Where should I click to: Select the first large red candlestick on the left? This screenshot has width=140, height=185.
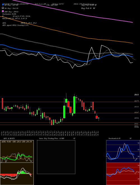[2, 103]
